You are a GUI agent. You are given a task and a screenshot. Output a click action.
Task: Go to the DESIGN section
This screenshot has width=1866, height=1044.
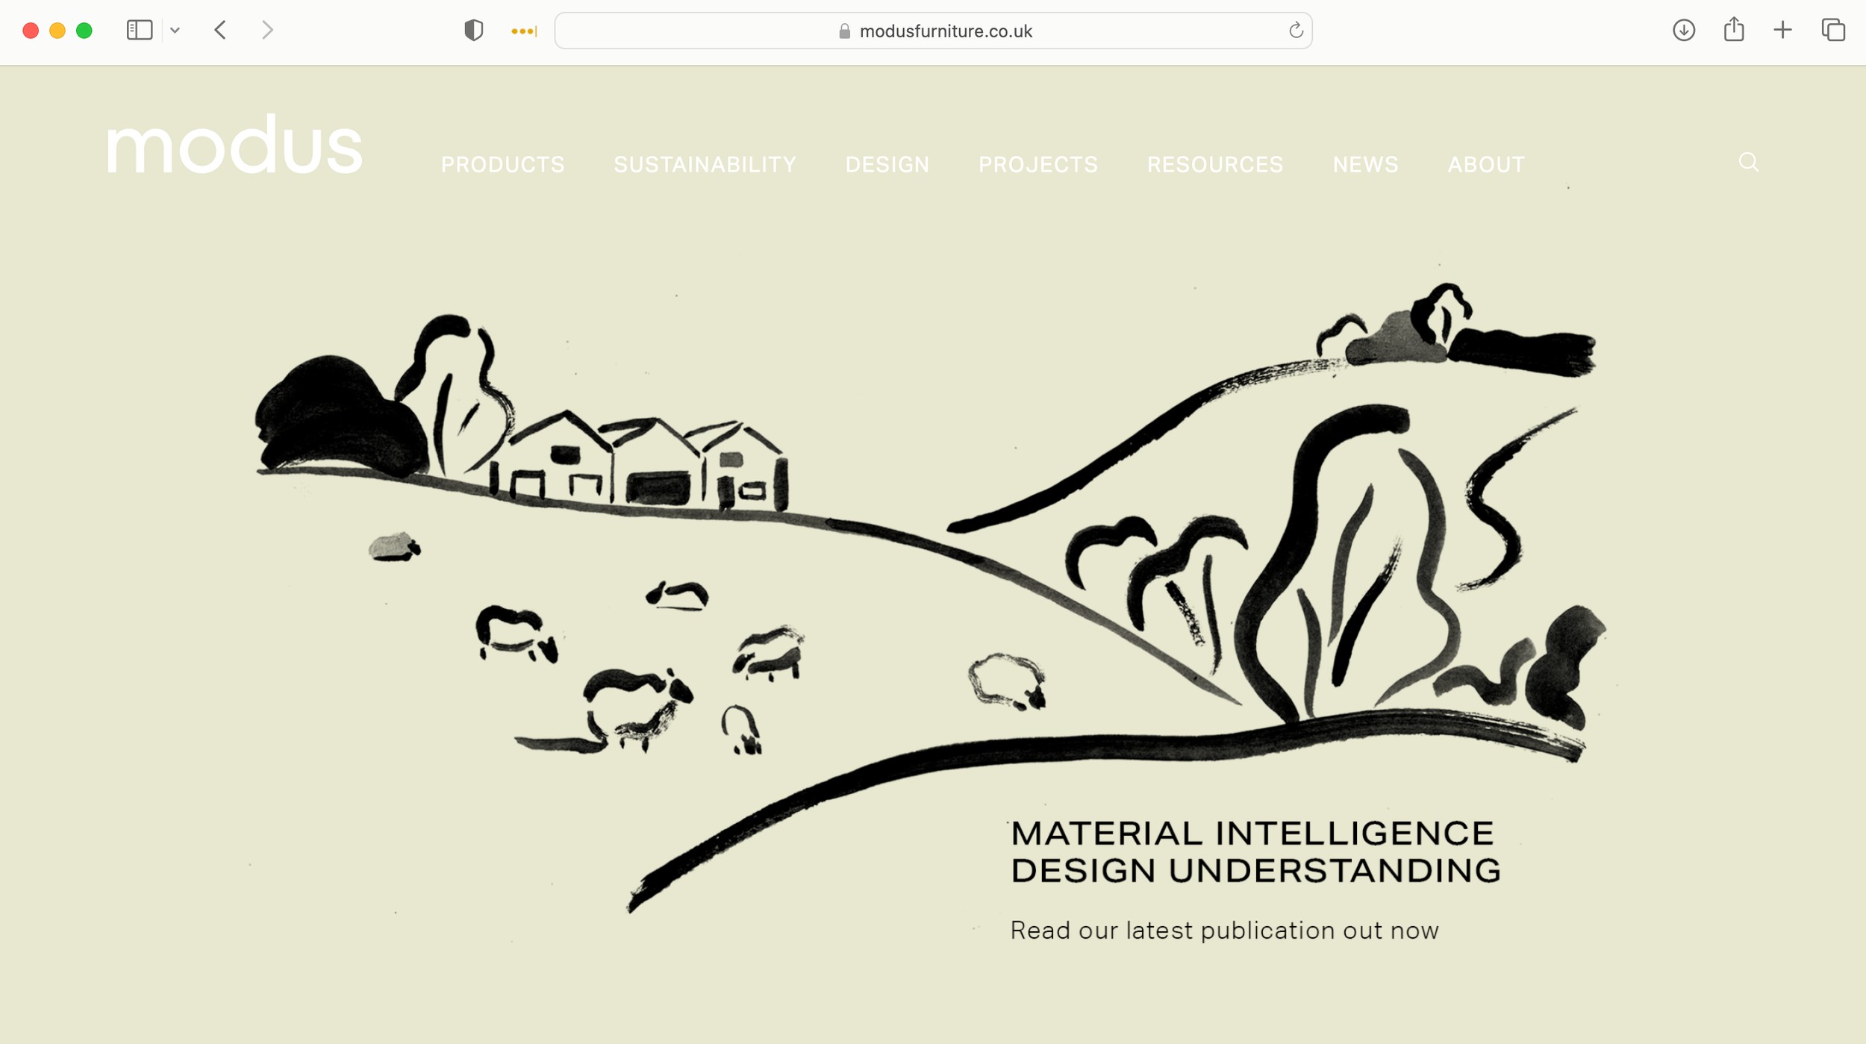point(887,164)
